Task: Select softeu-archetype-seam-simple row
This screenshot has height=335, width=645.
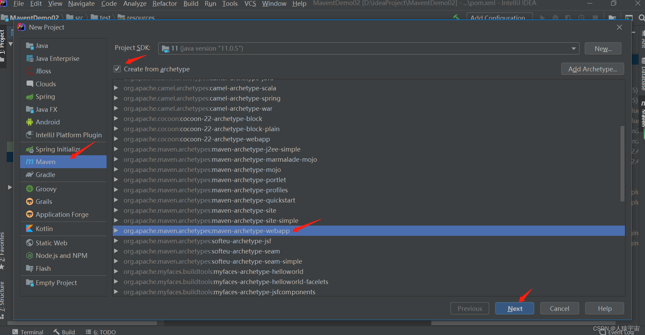Action: 368,261
